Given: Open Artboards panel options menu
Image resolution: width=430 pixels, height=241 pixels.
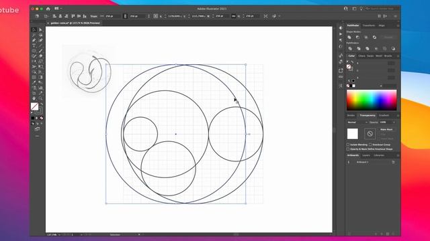Looking at the screenshot, I should click(x=398, y=155).
